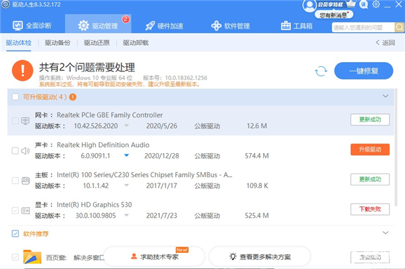
Task: Click the Intel(R) HD Graphics 530 name
Action: pyautogui.click(x=94, y=205)
